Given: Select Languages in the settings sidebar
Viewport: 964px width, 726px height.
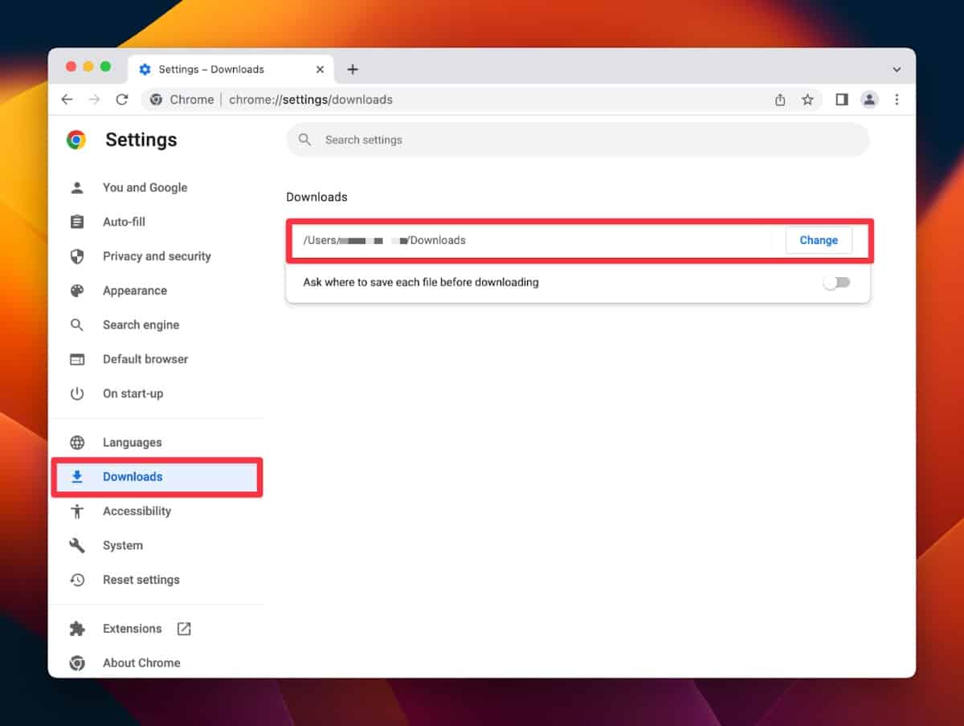Looking at the screenshot, I should pos(132,442).
